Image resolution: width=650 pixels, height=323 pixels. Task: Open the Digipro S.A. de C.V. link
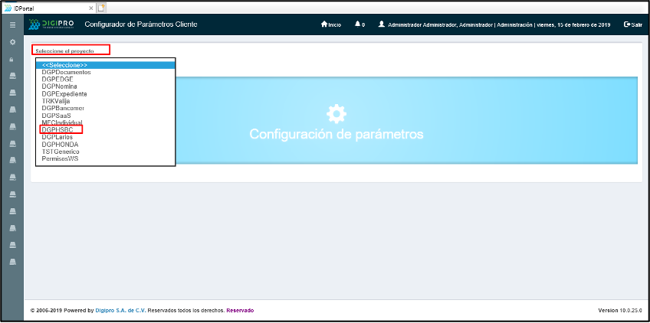point(120,310)
